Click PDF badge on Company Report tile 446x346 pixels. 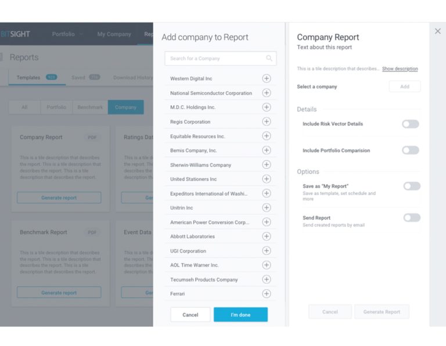tap(92, 138)
